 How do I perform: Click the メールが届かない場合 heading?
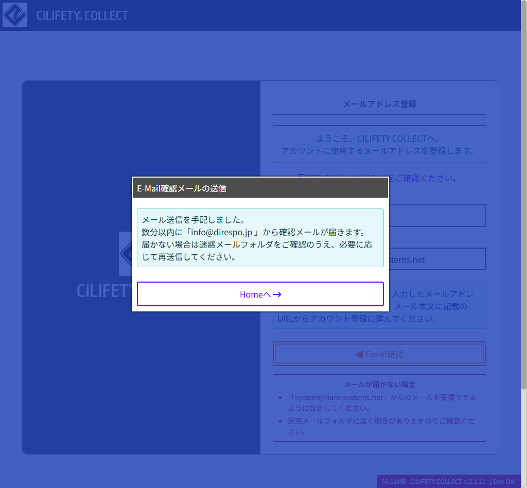coord(379,385)
